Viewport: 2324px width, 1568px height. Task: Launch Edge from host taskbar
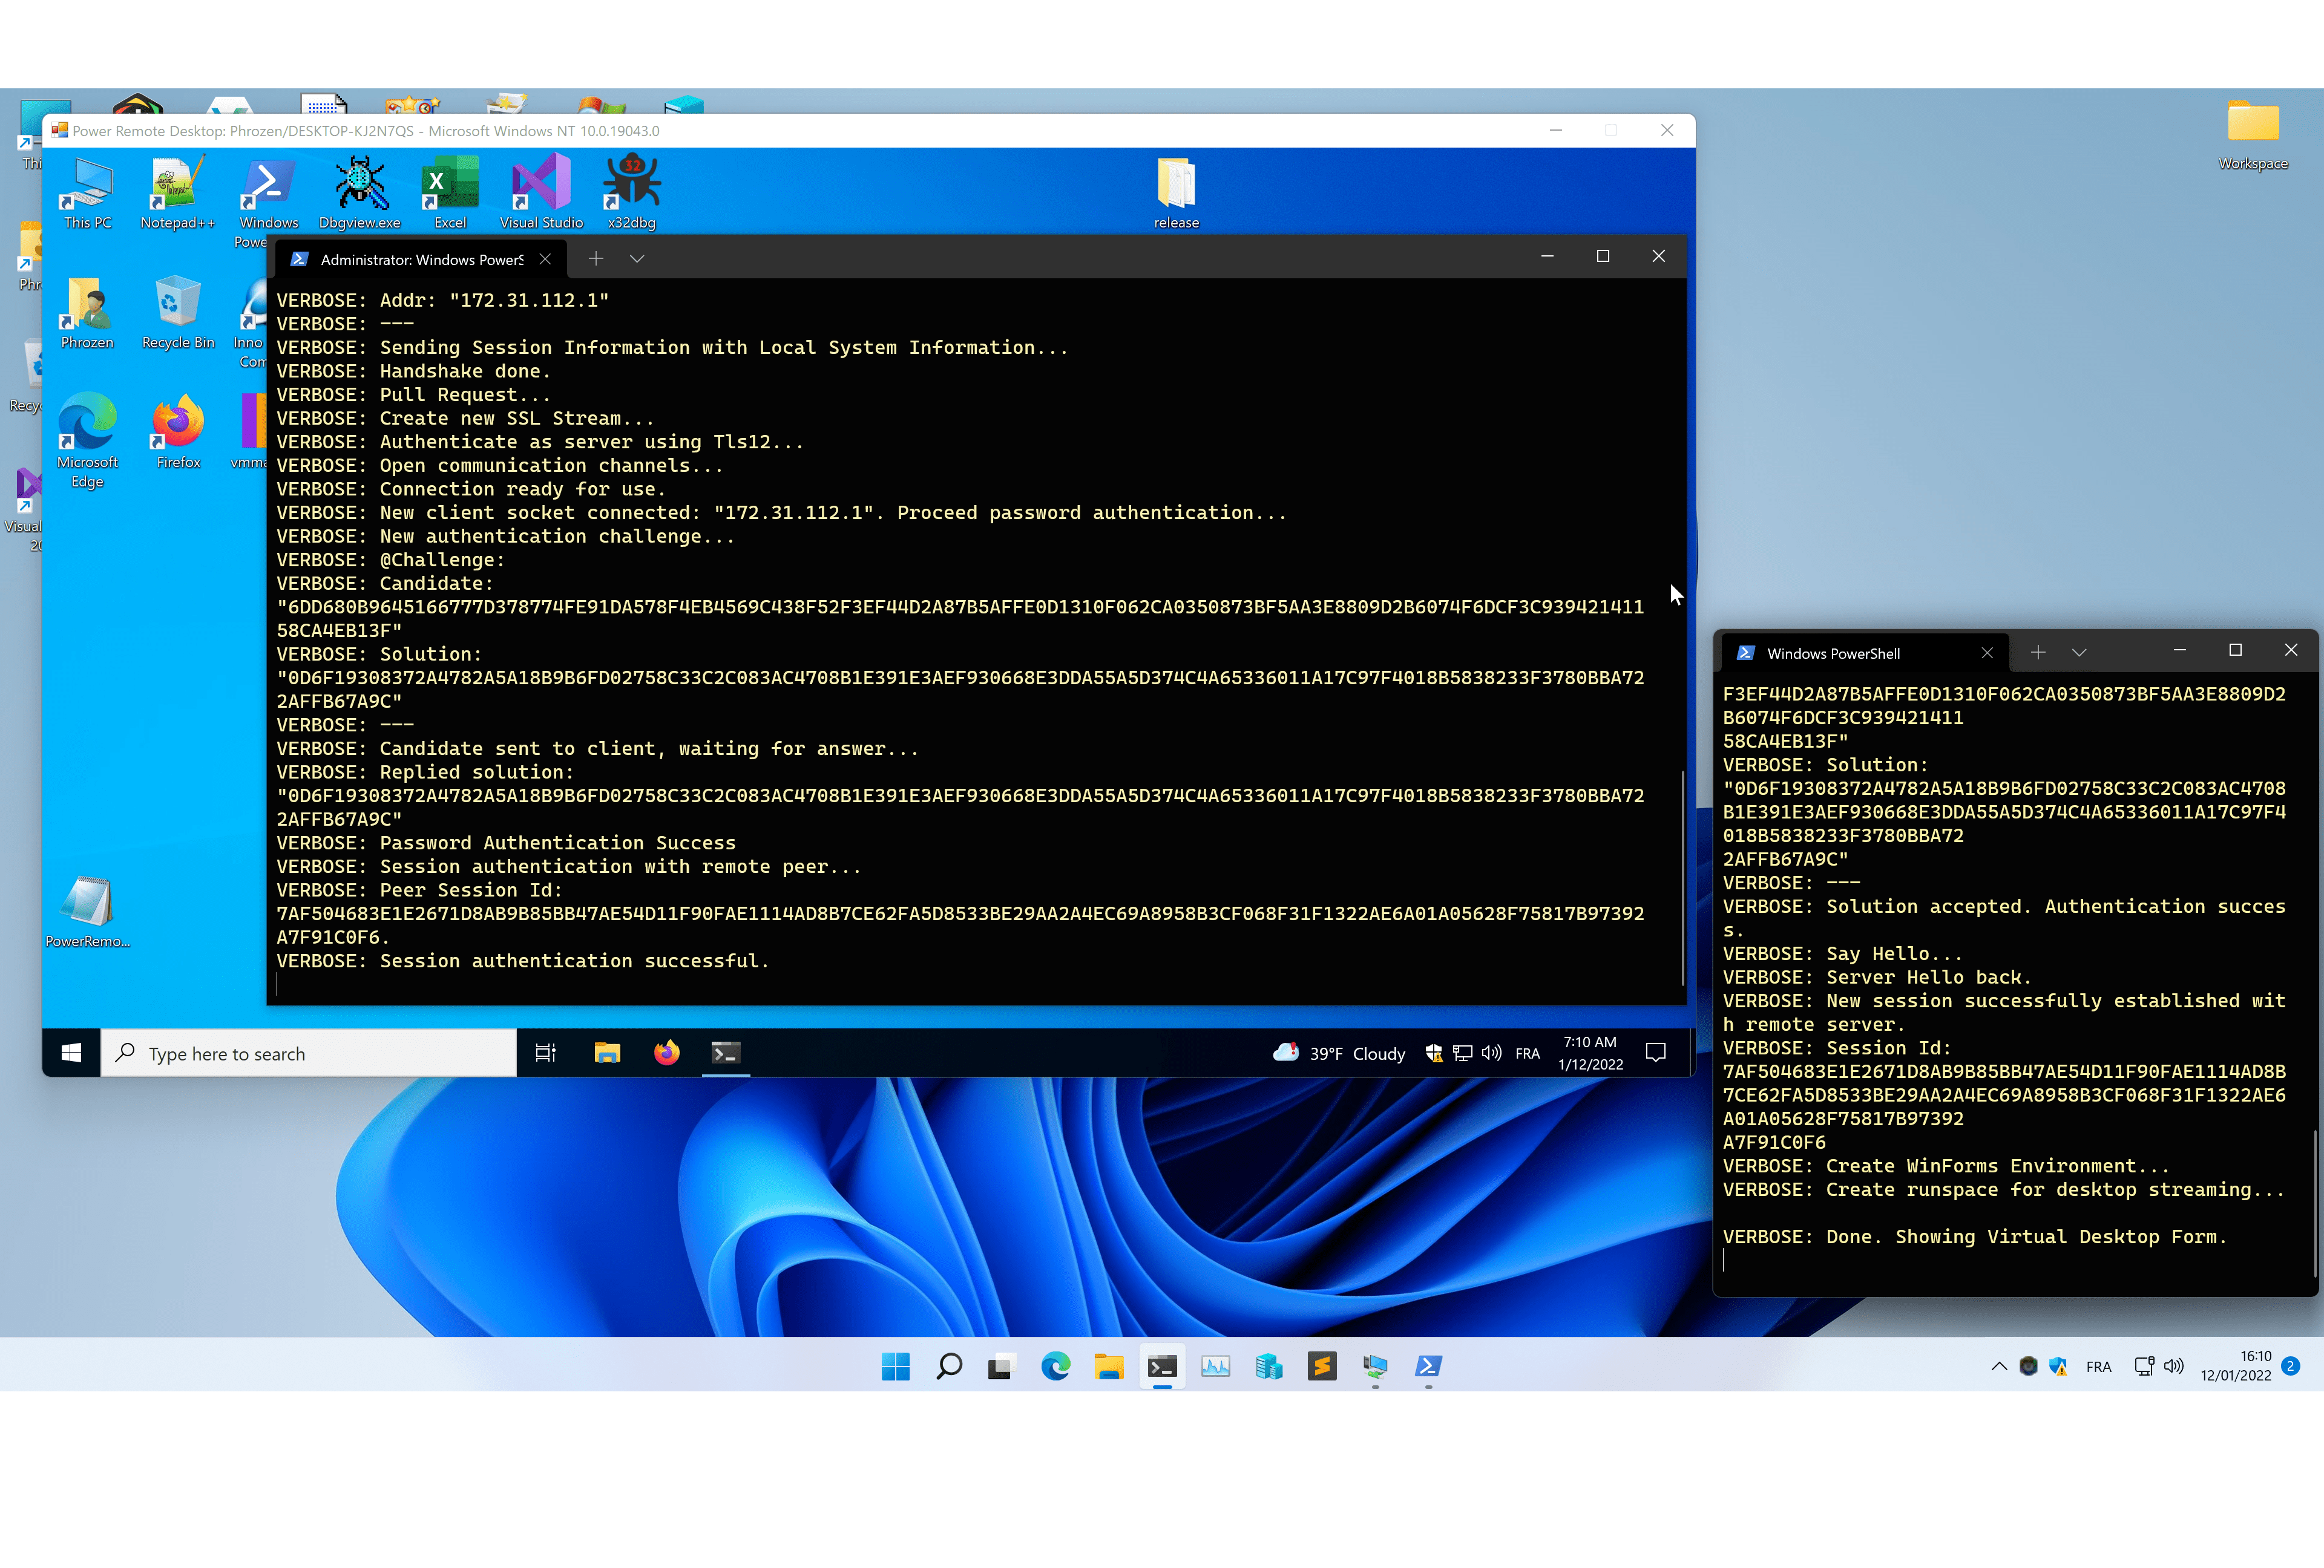tap(1056, 1366)
